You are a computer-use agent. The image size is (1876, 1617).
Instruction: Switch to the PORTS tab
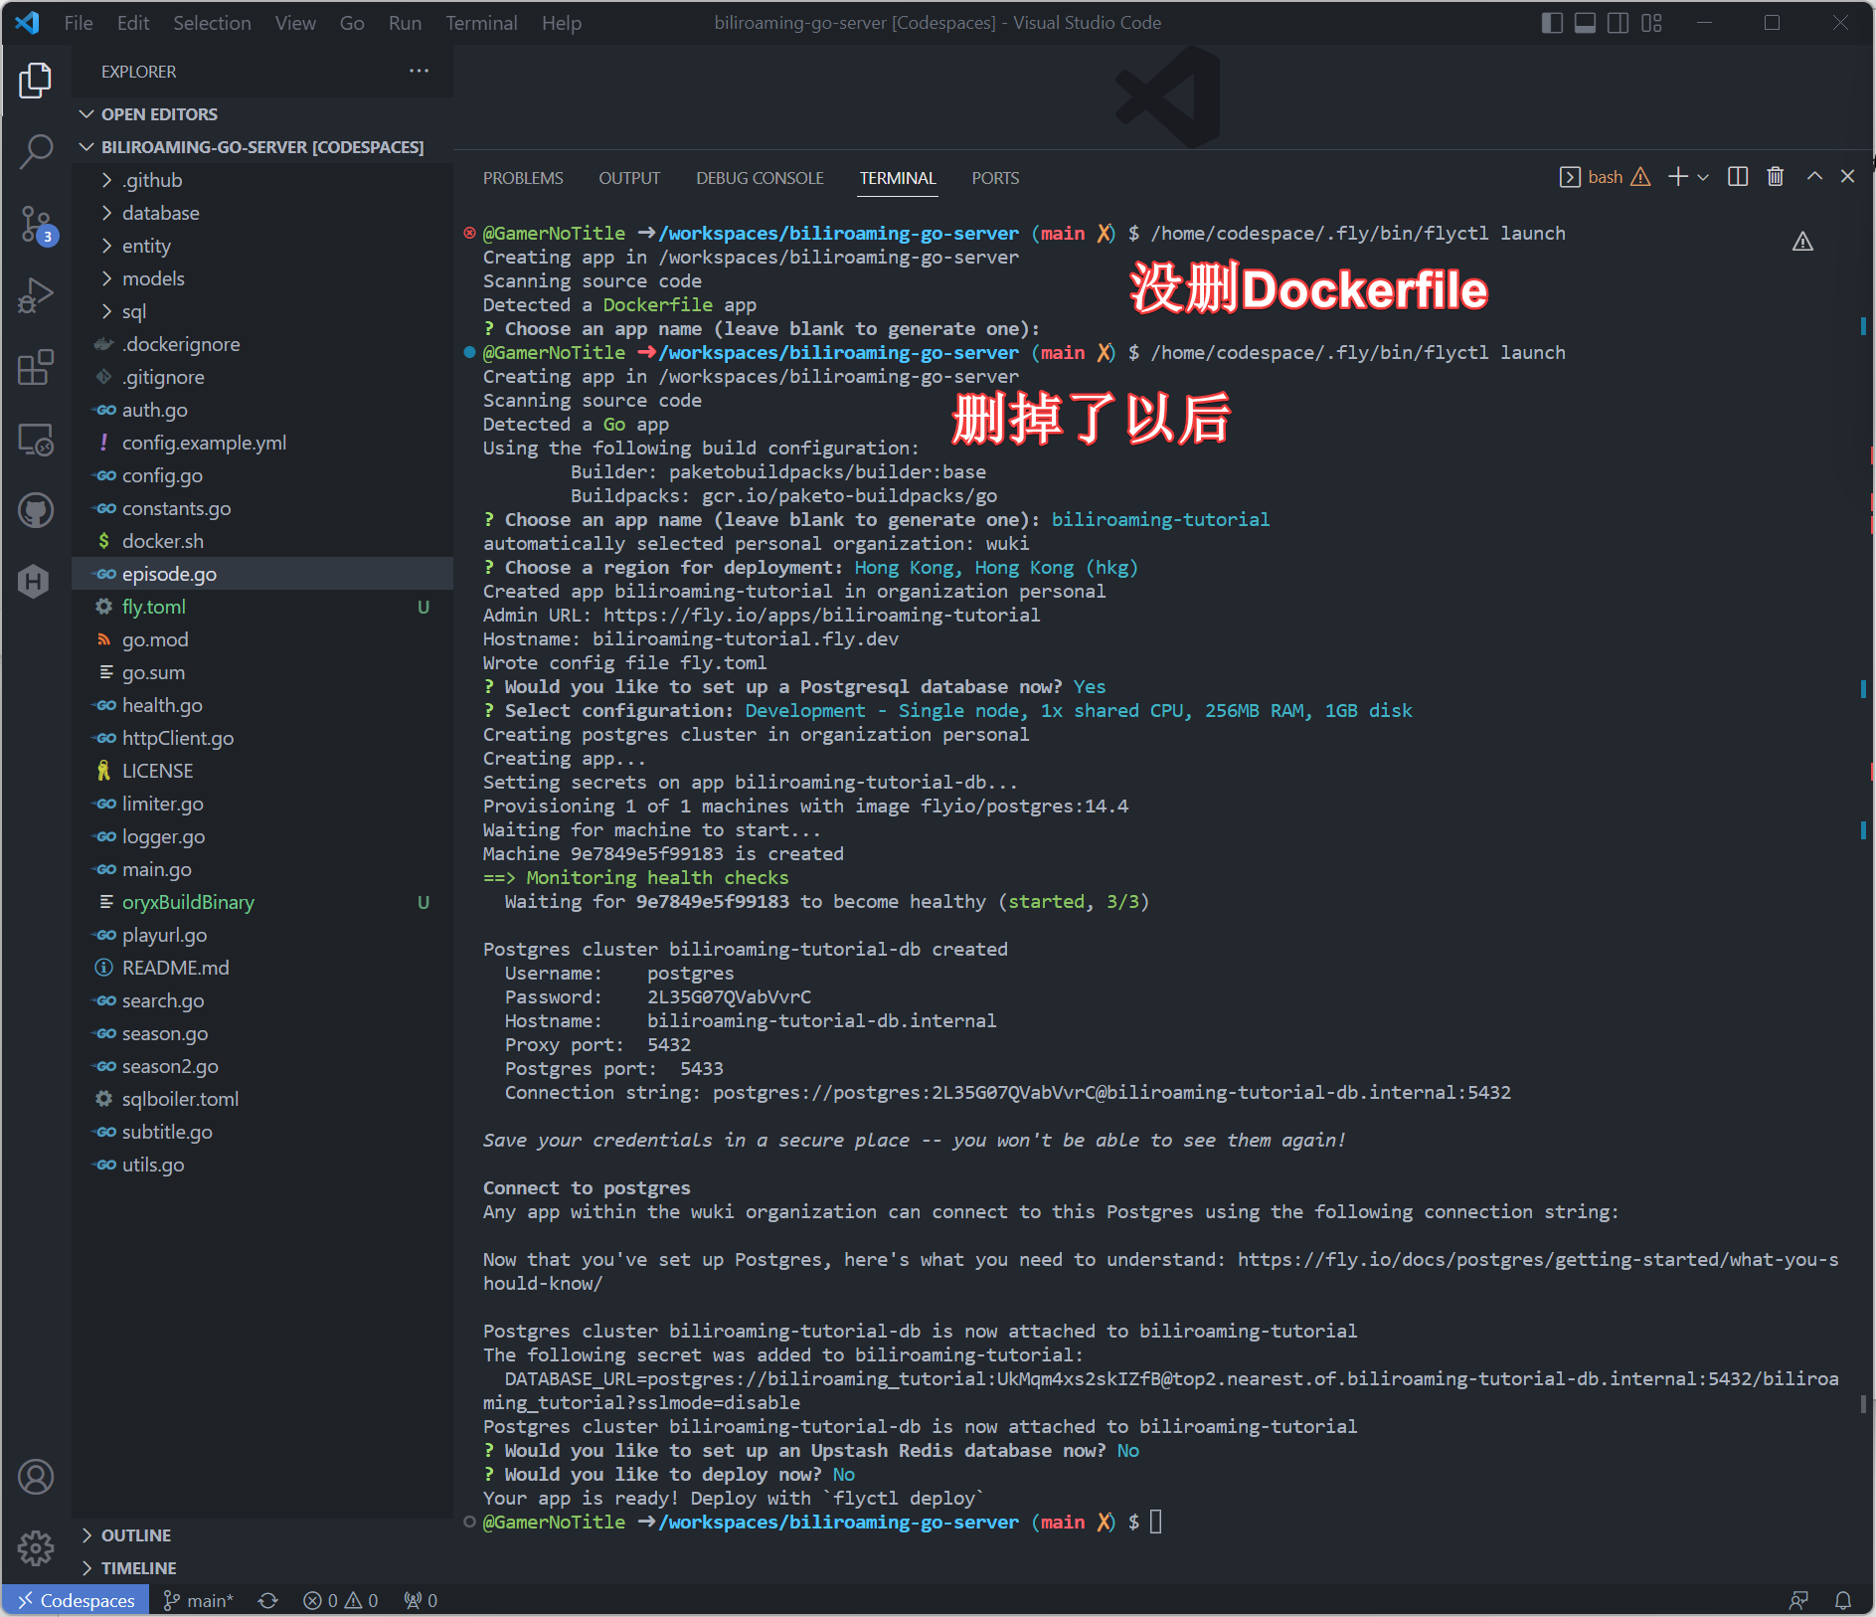point(994,178)
